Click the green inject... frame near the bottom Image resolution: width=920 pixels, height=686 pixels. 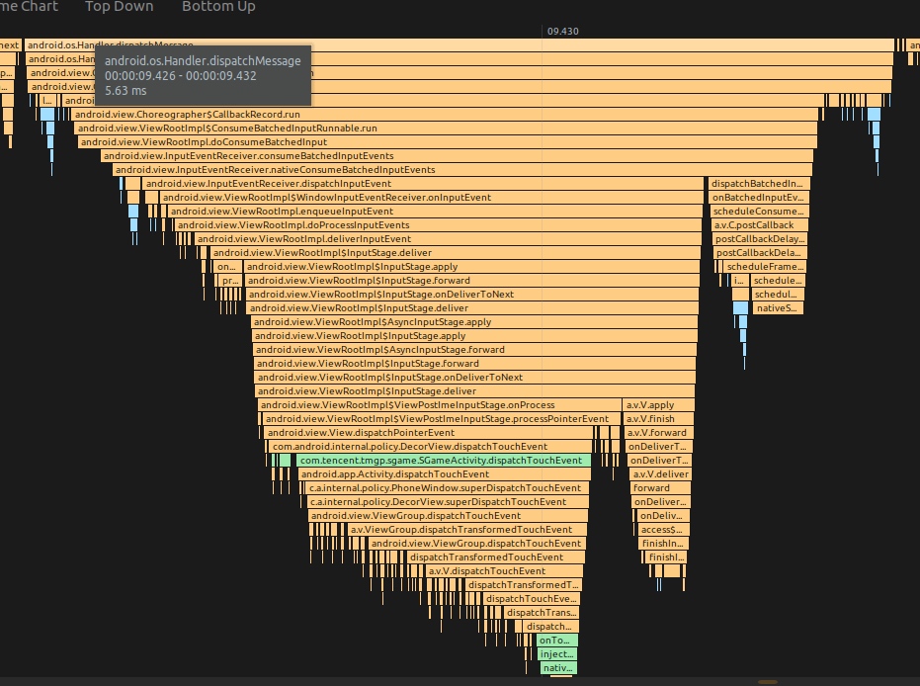tap(556, 654)
